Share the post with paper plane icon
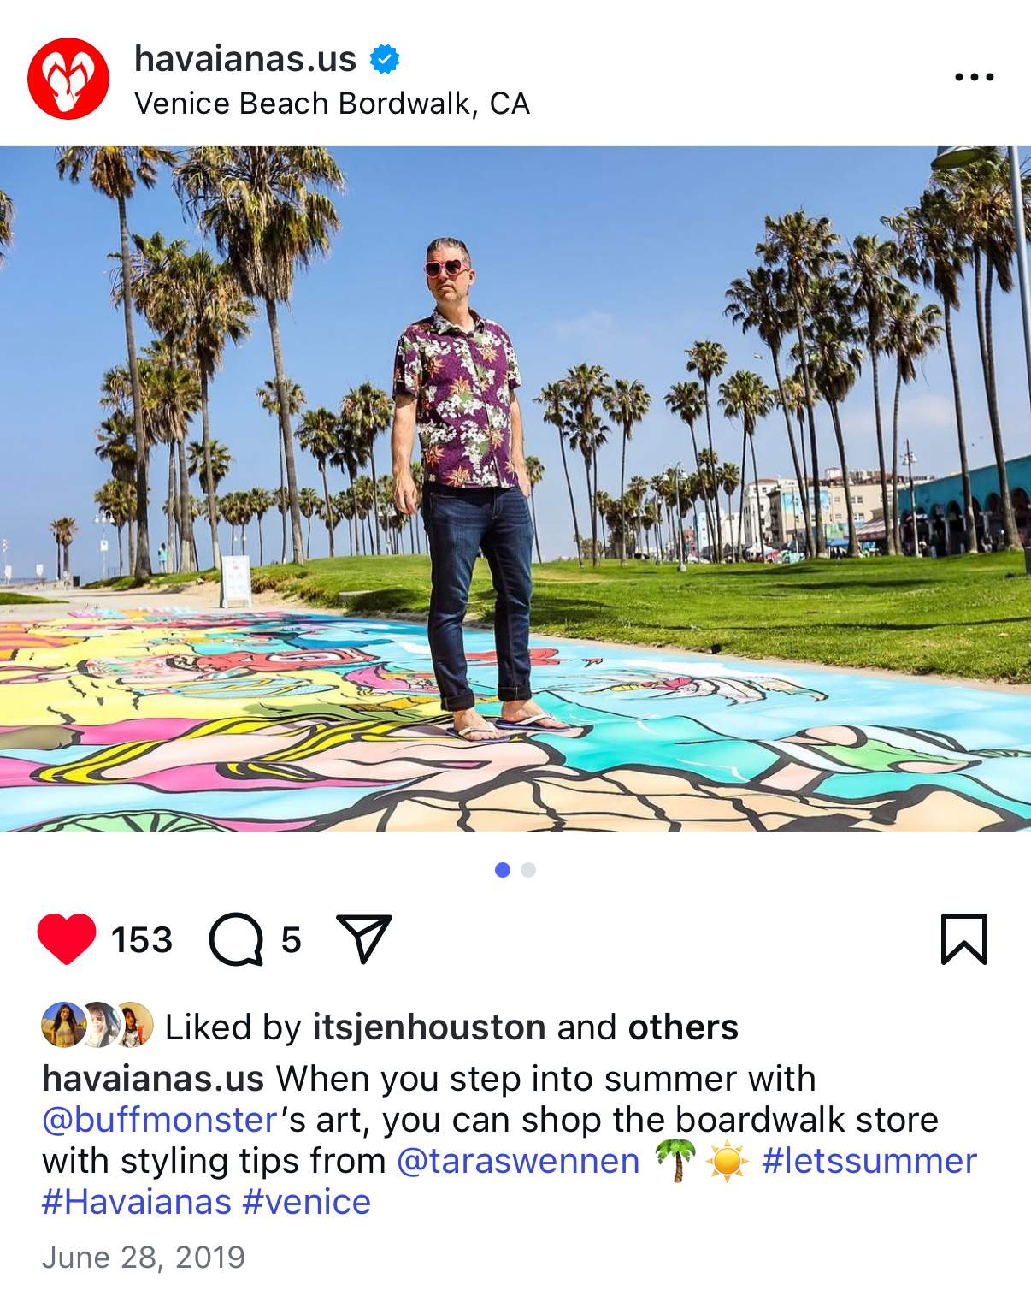This screenshot has height=1302, width=1031. 364,938
